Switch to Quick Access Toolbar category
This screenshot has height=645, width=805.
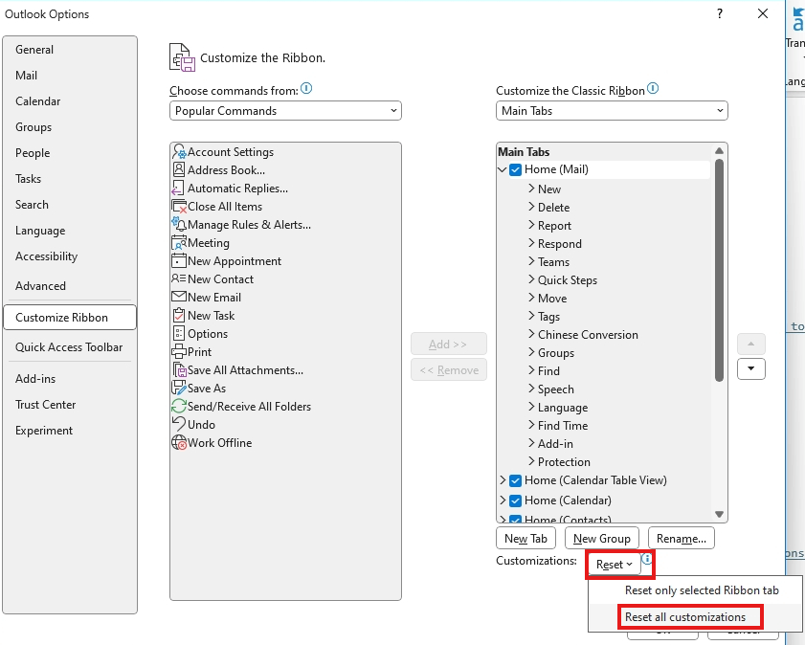pyautogui.click(x=69, y=347)
